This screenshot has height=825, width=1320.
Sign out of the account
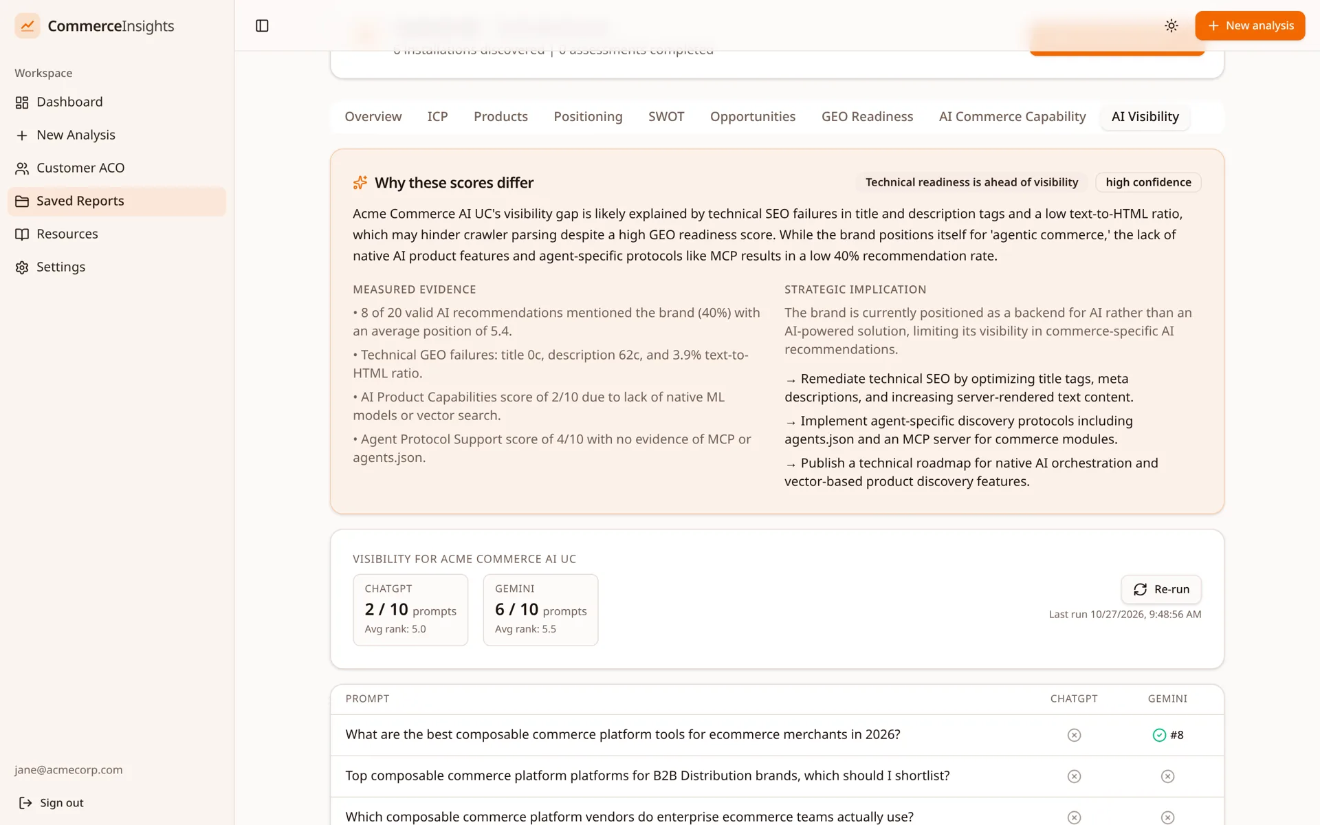51,802
